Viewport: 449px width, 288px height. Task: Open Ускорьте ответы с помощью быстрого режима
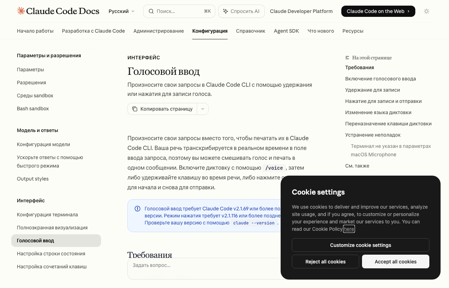click(56, 162)
